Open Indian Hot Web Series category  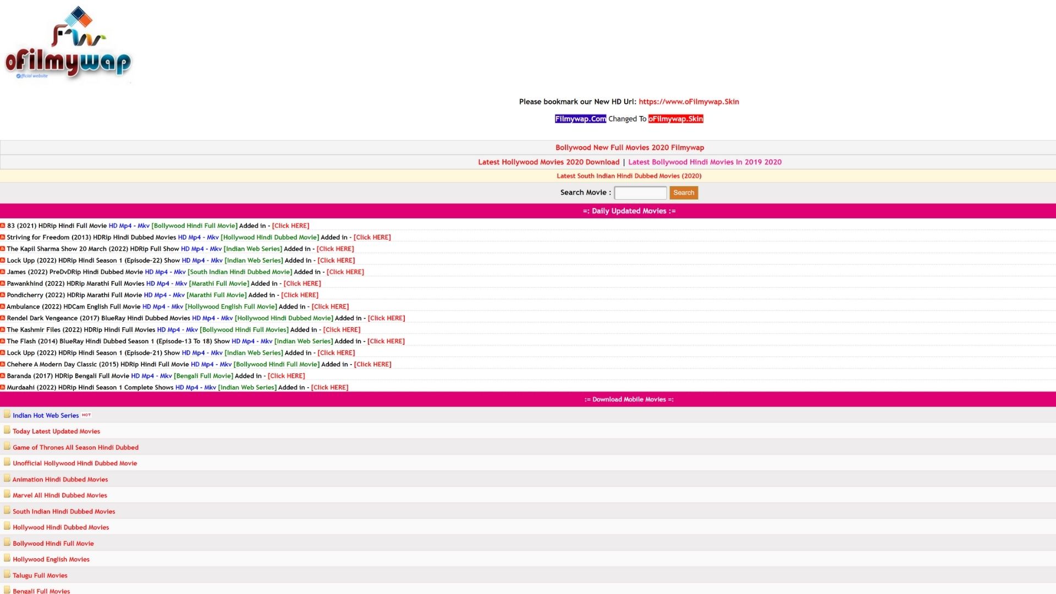point(46,415)
